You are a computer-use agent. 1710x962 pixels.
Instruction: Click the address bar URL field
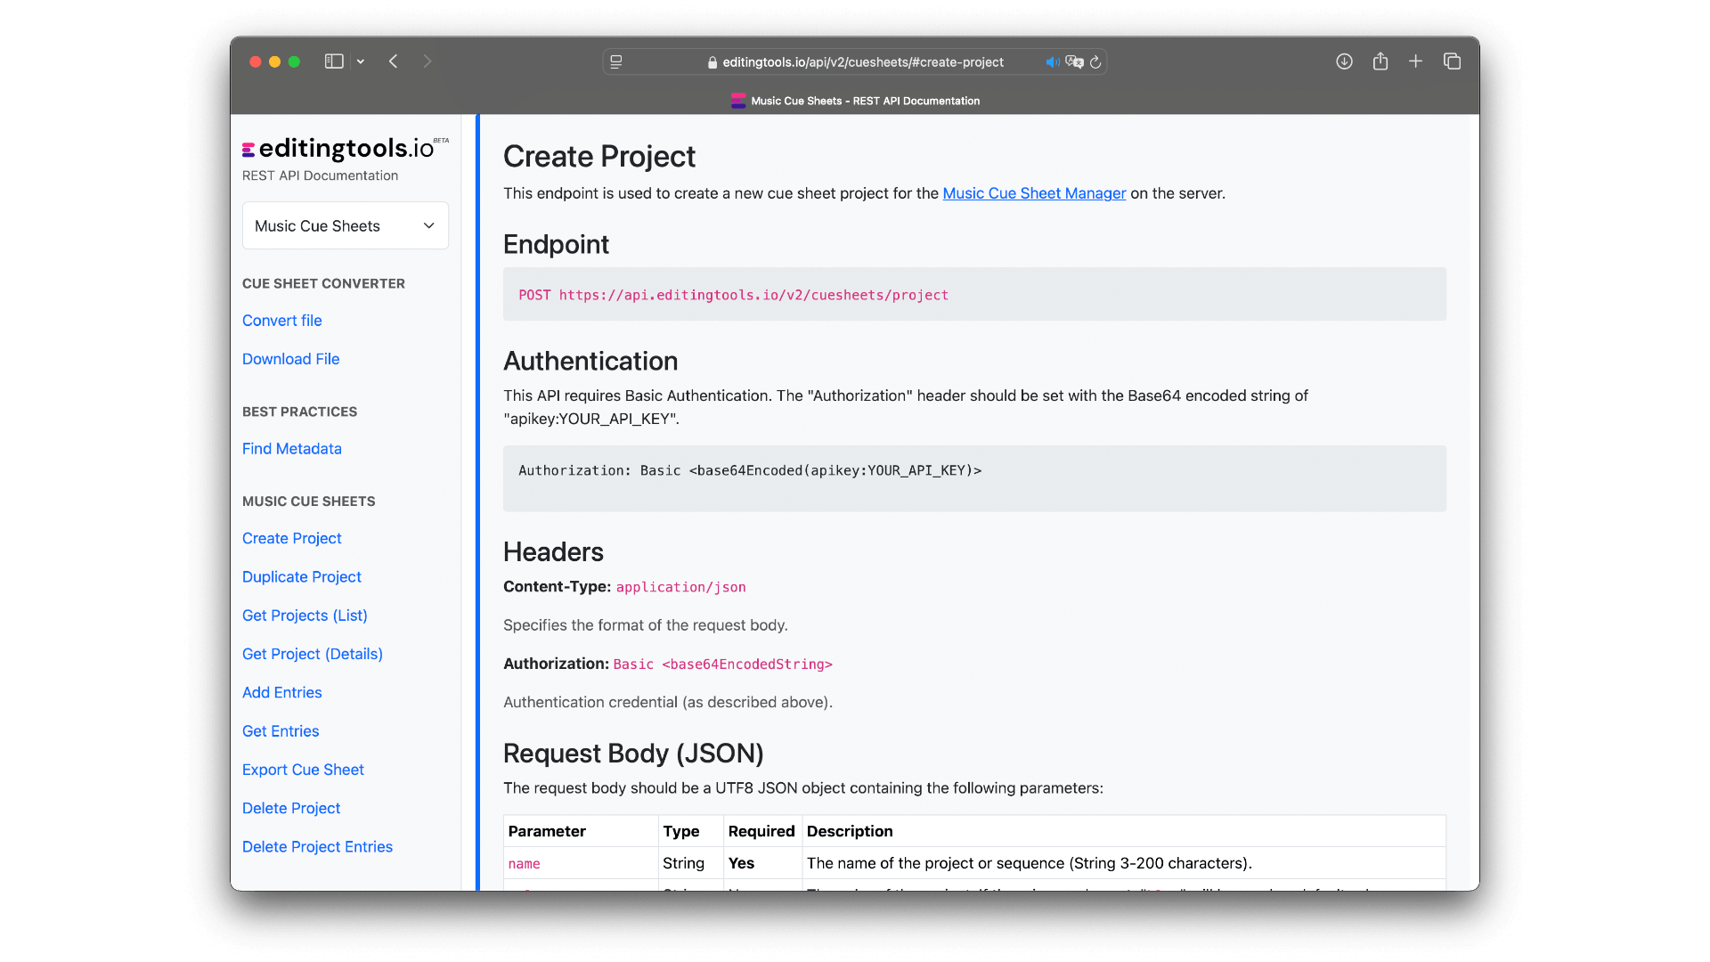point(862,62)
